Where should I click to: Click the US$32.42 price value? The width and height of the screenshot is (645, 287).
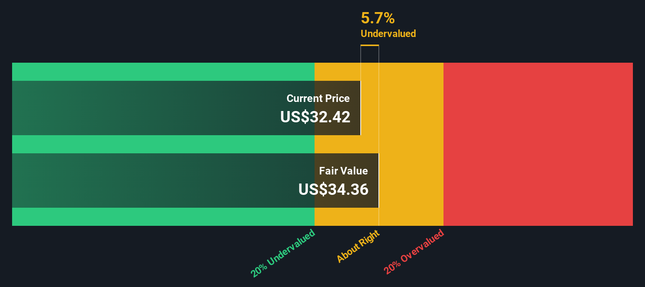(x=315, y=117)
